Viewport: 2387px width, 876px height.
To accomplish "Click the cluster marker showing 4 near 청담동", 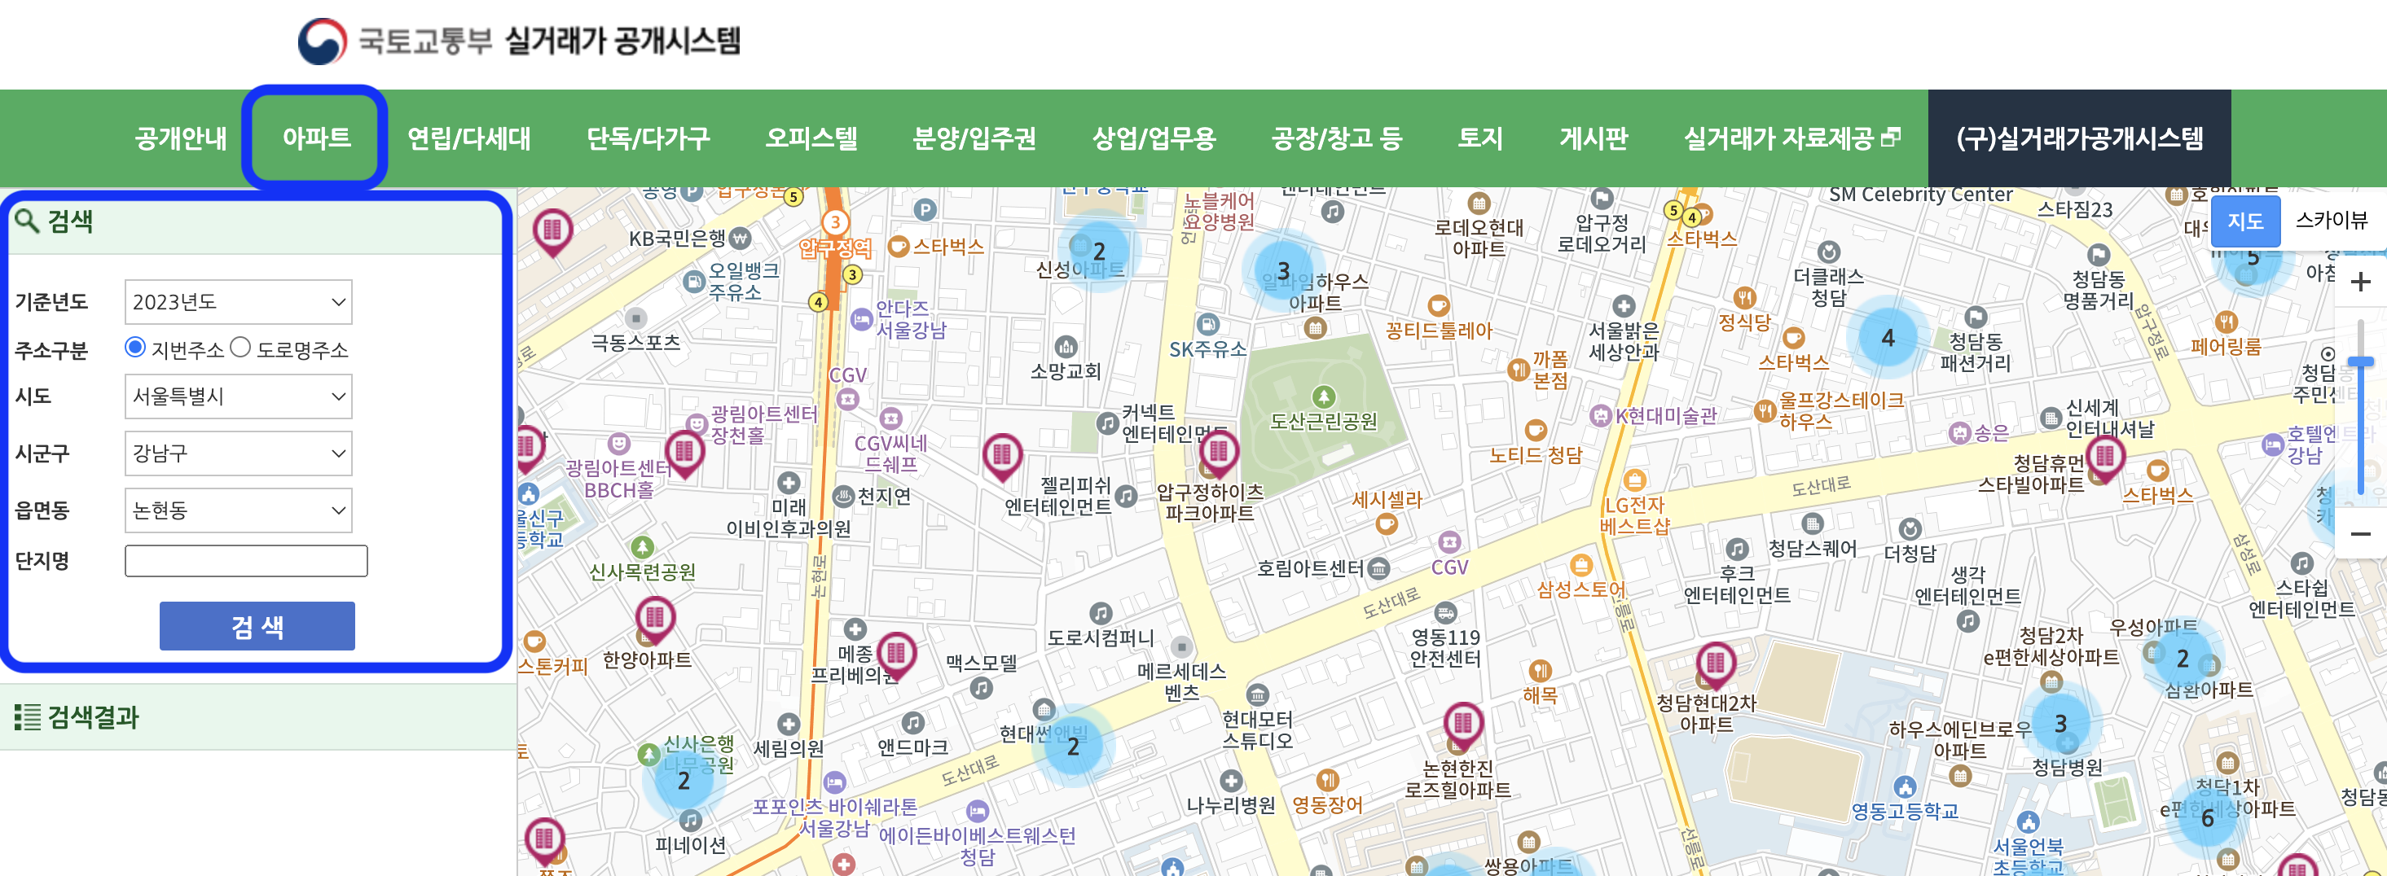I will coord(1888,338).
